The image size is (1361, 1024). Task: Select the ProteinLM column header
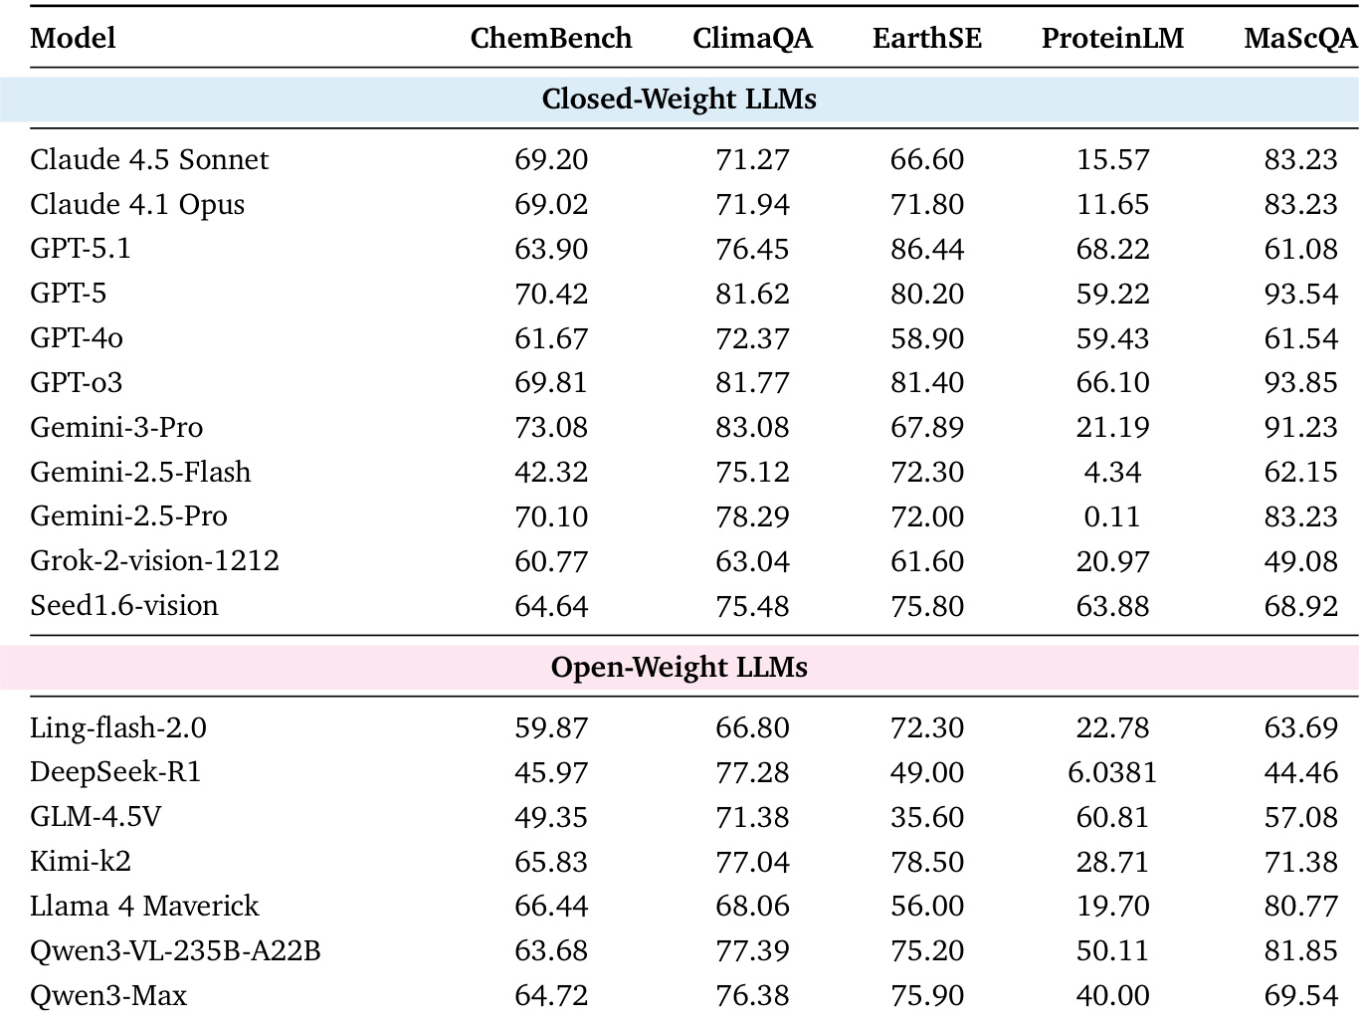pyautogui.click(x=1112, y=39)
